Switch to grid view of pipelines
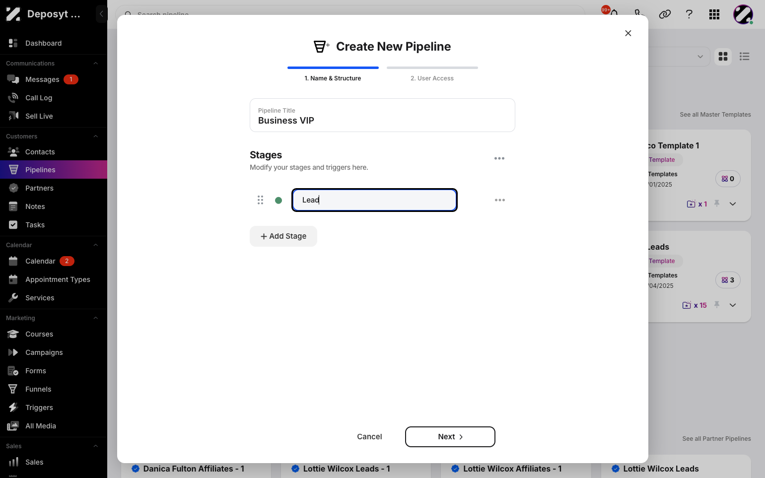 723,57
